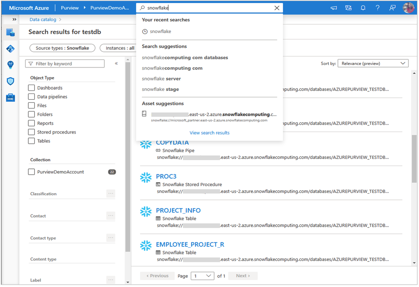Open the Sort by Relevance dropdown
The width and height of the screenshot is (419, 287).
pyautogui.click(x=373, y=63)
